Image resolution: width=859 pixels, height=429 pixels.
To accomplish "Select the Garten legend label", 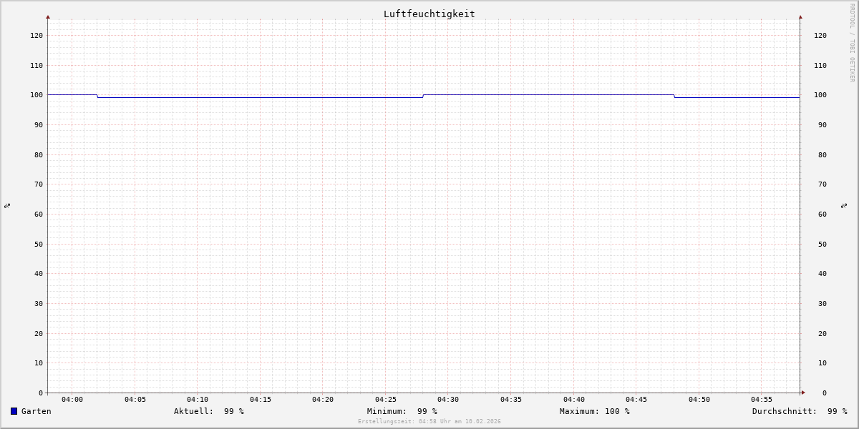I will coord(37,411).
